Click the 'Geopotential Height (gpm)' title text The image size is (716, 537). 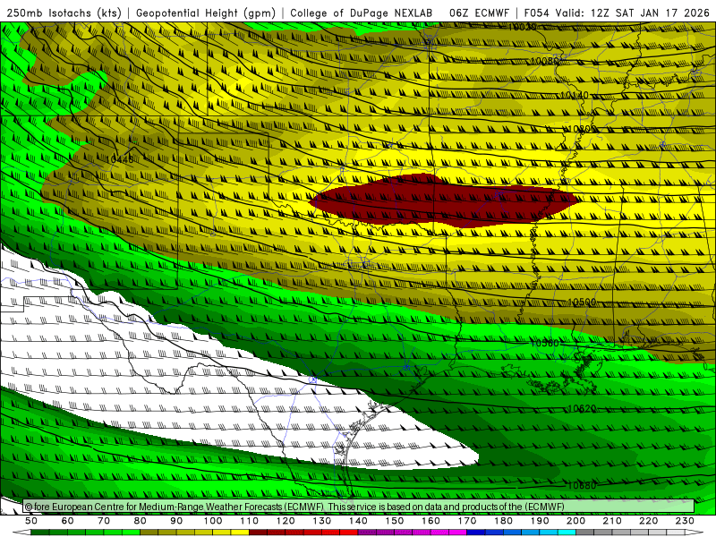tap(206, 13)
